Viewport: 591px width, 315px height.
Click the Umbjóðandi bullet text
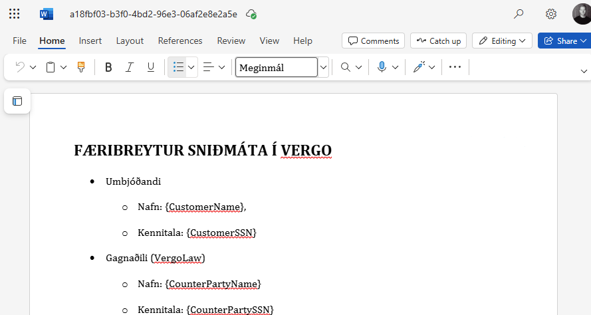[134, 181]
